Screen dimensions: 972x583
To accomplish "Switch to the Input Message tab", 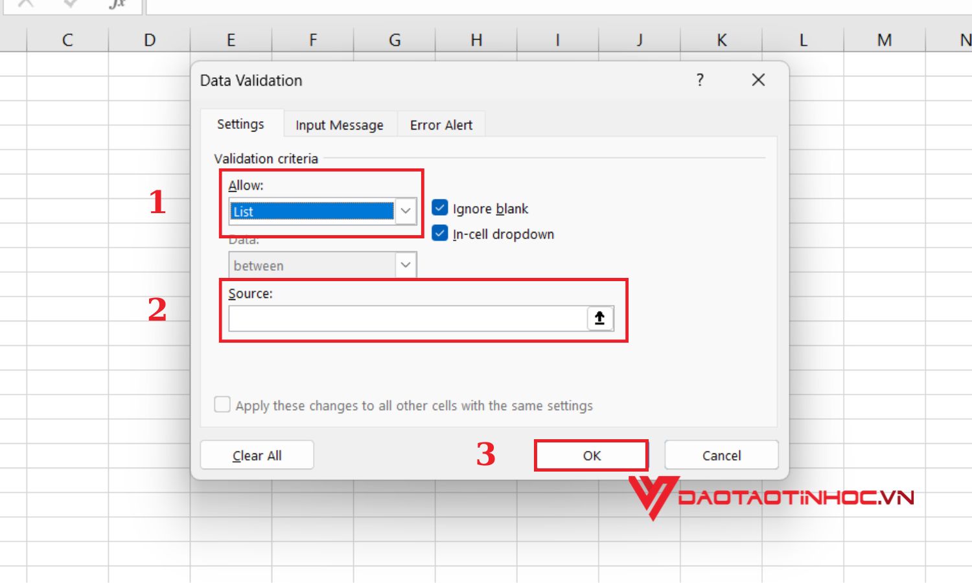I will click(x=339, y=124).
